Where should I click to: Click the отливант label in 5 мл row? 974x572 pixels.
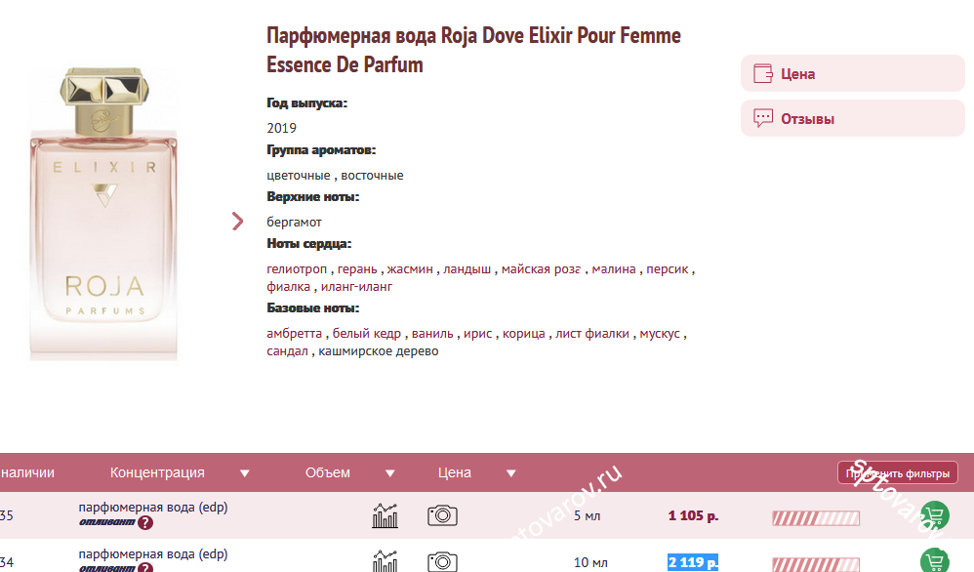[106, 522]
